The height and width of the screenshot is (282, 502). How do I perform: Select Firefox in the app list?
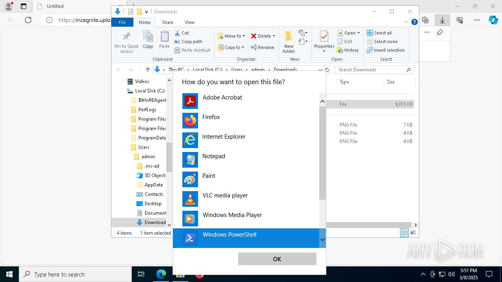246,121
